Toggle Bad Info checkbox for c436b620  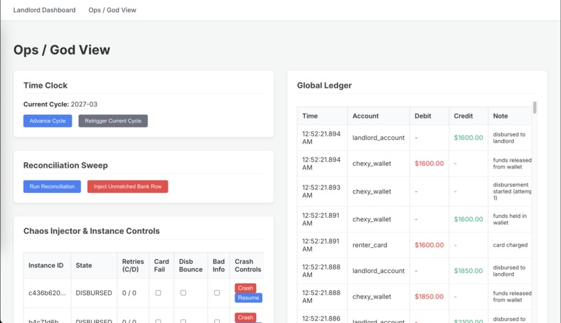pos(217,292)
